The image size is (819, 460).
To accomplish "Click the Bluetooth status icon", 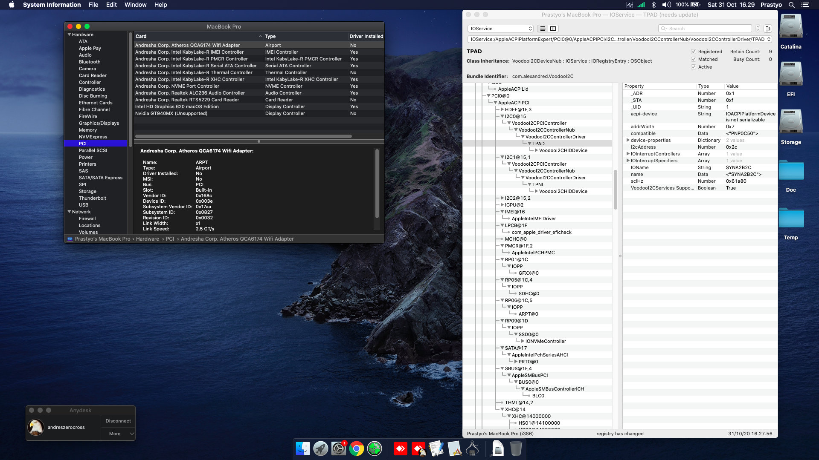I will (x=653, y=5).
